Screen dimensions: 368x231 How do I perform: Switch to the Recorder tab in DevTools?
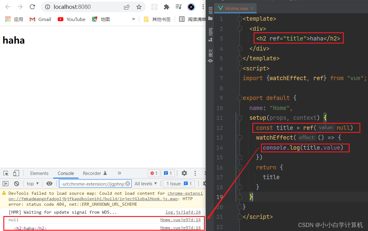pyautogui.click(x=95, y=173)
